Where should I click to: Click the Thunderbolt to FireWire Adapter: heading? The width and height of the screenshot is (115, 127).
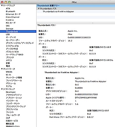[x=62, y=72]
